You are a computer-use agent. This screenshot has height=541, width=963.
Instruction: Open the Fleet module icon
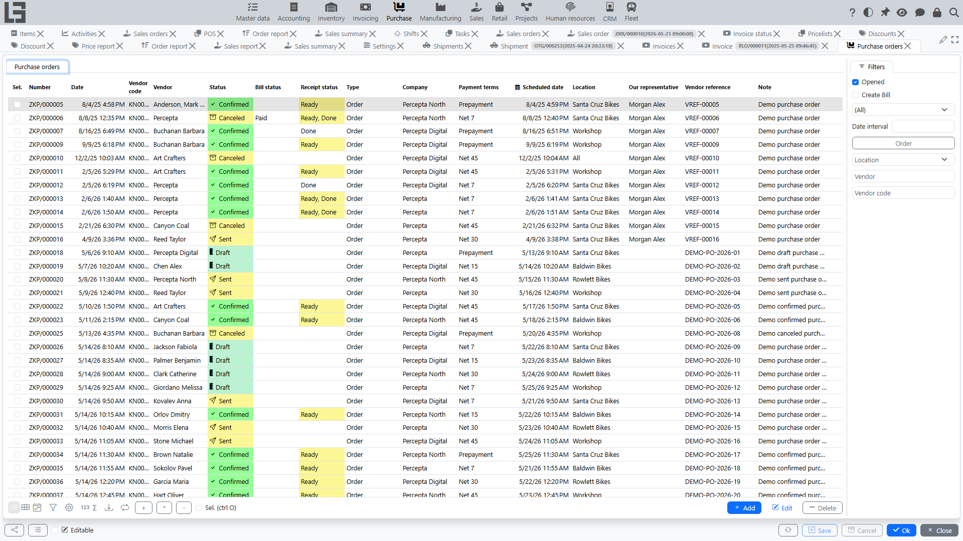pos(631,12)
